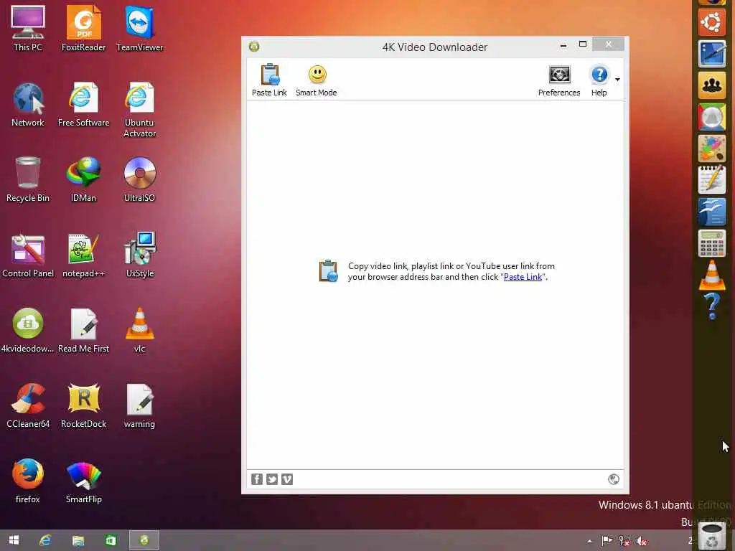Select the desktop Recycle Bin icon
This screenshot has width=735, height=551.
coord(28,179)
